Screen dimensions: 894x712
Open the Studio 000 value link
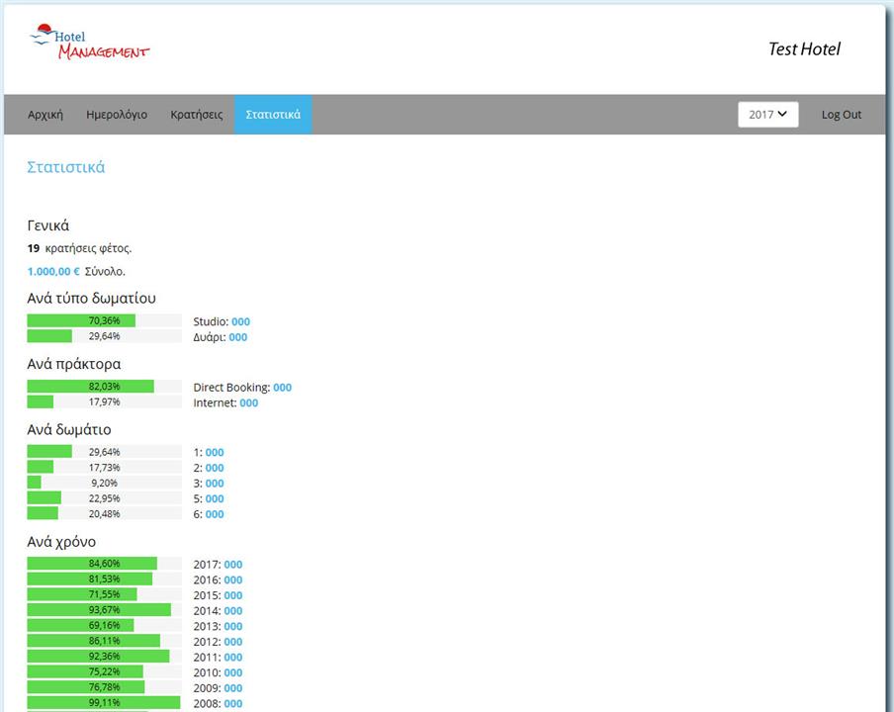tap(240, 322)
